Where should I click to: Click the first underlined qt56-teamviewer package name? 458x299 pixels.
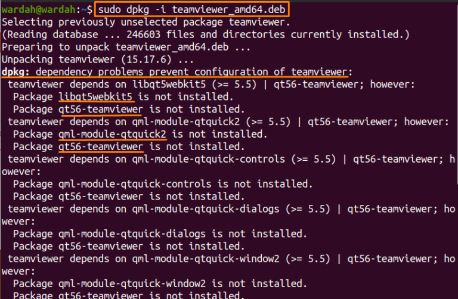[101, 109]
